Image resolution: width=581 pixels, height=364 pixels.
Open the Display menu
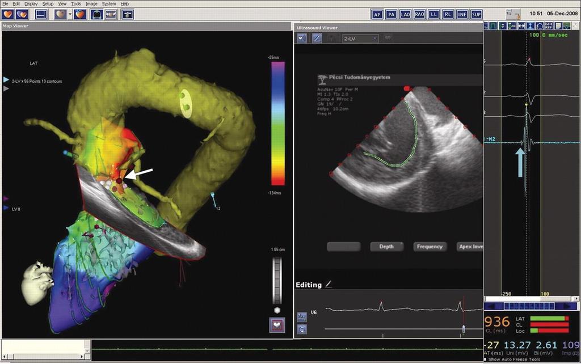tap(31, 4)
